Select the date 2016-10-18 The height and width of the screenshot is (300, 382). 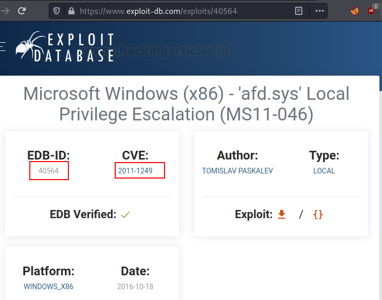pyautogui.click(x=135, y=286)
